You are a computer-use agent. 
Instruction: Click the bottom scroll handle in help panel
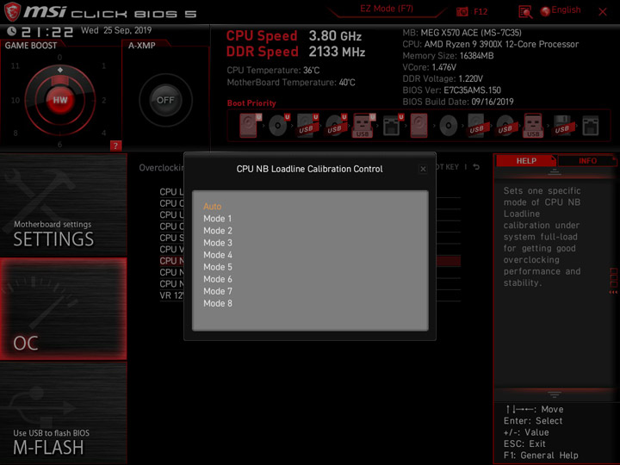tap(555, 394)
